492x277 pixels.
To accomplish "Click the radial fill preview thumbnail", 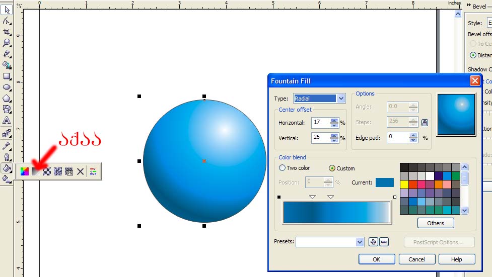I will [456, 115].
